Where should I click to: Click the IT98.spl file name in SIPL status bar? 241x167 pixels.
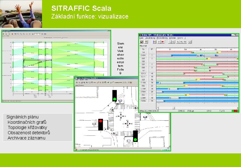tap(191, 111)
